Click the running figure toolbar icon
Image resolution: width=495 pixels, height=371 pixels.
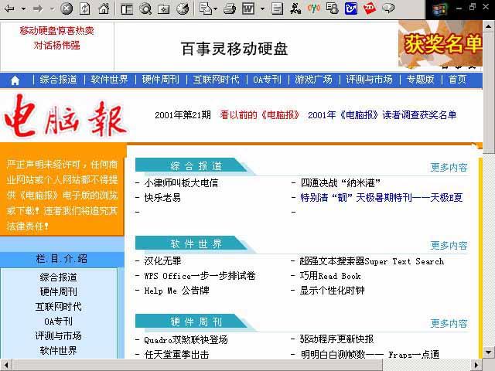tap(295, 9)
